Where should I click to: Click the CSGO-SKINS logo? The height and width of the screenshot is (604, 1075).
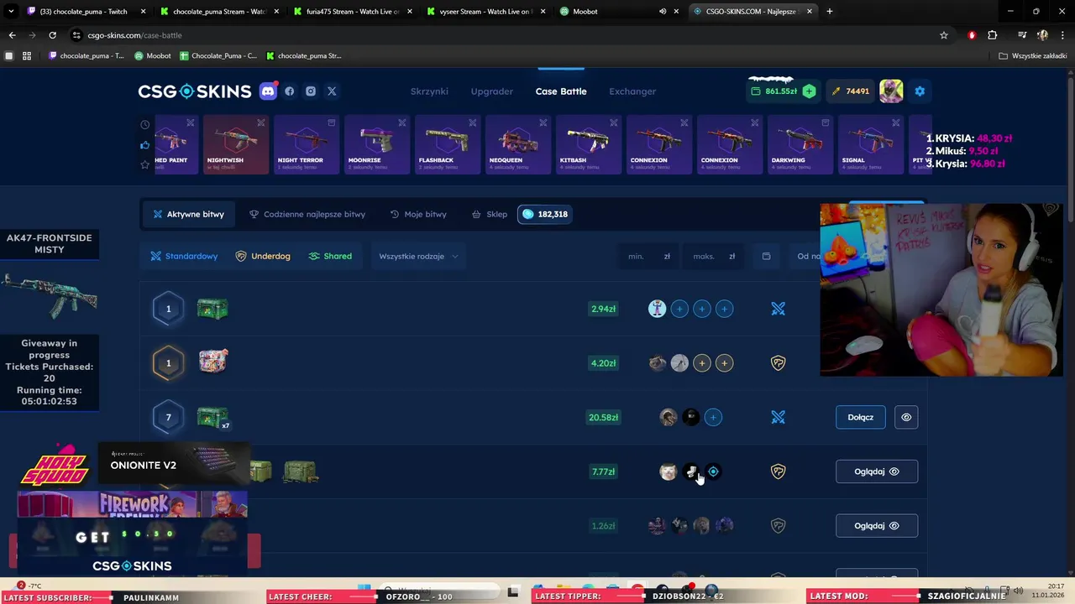(195, 91)
